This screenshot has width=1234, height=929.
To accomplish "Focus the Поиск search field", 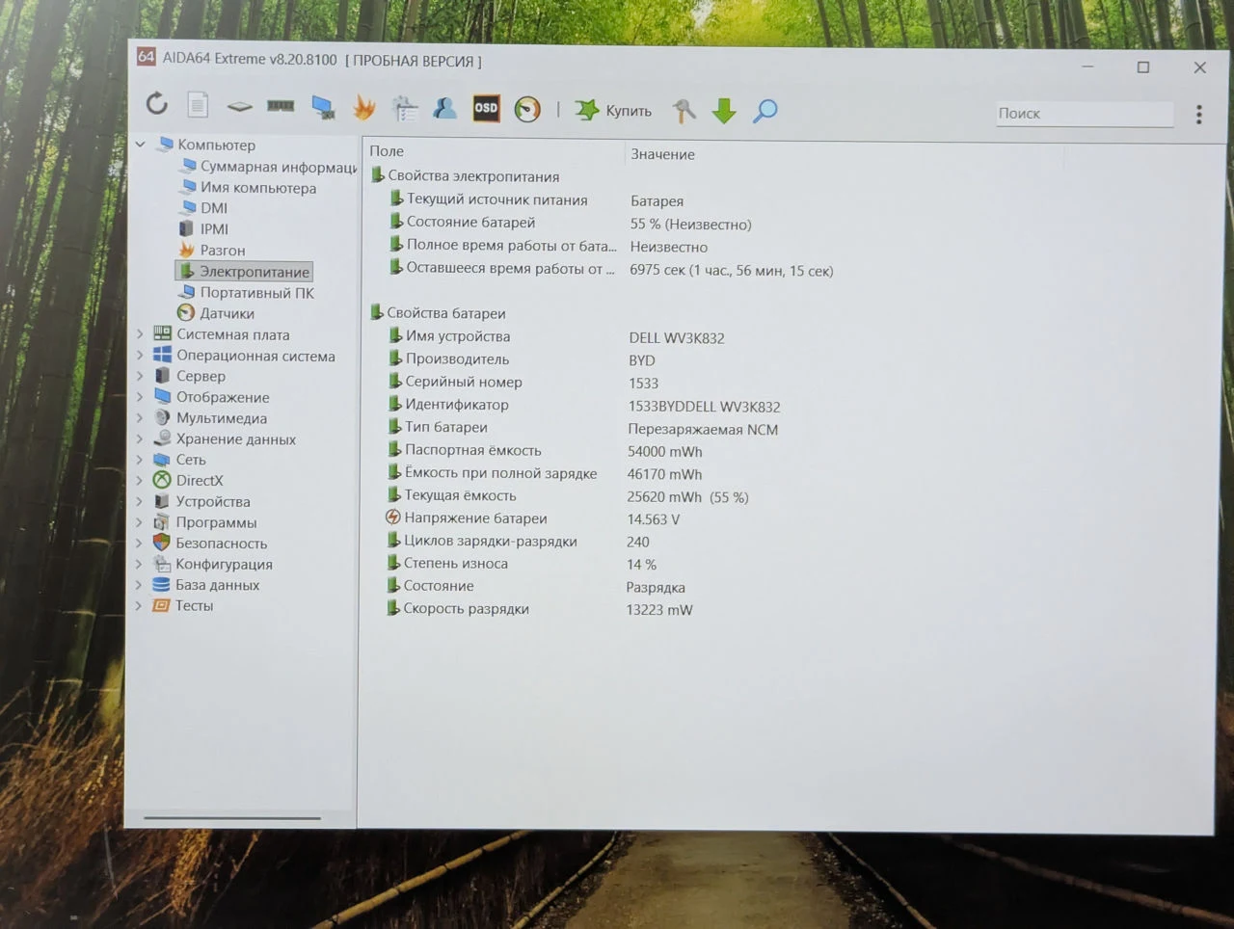I will click(1085, 114).
